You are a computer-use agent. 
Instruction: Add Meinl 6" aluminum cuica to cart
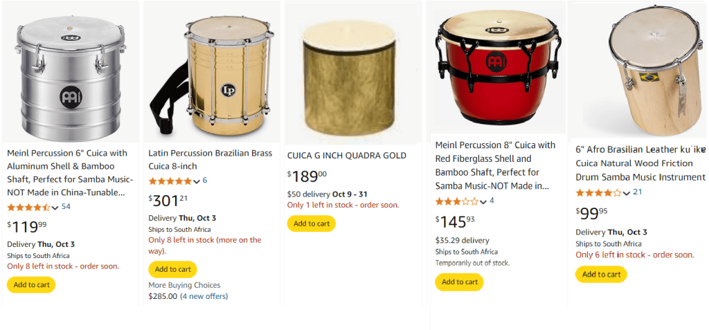tap(31, 284)
